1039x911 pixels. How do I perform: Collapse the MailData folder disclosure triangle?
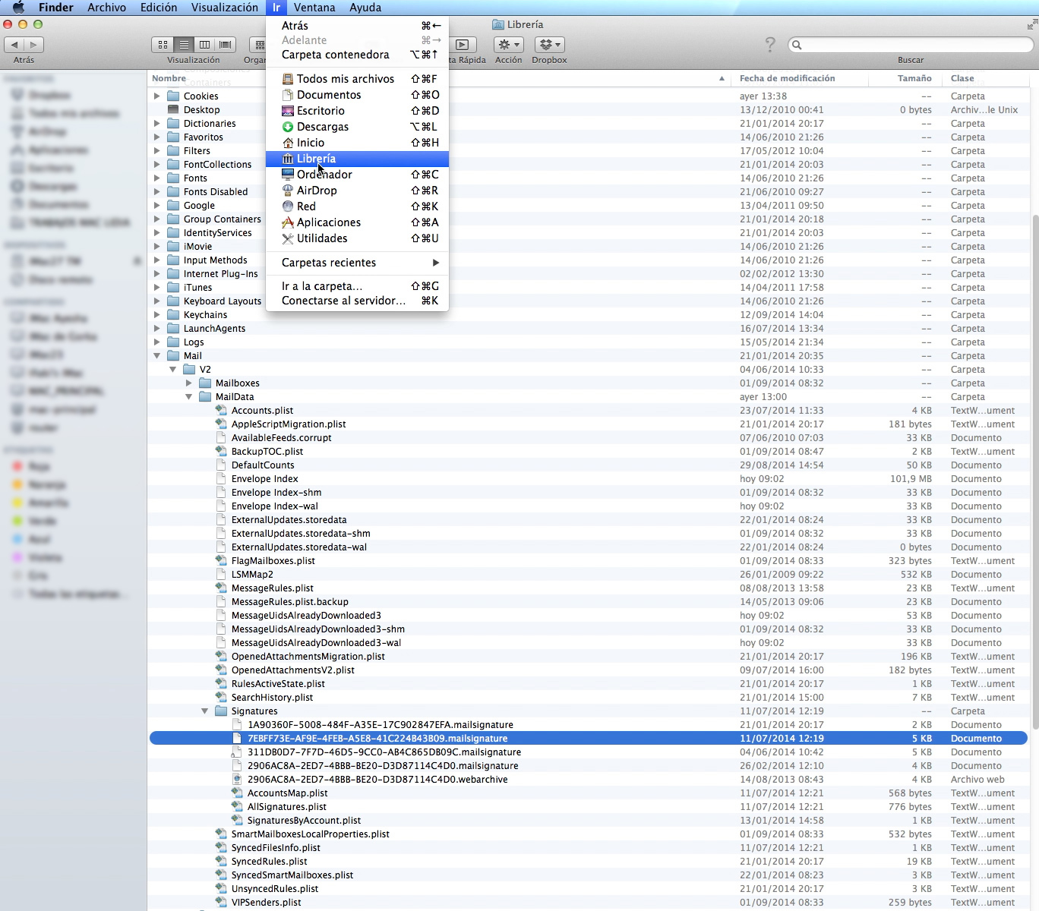pos(189,397)
